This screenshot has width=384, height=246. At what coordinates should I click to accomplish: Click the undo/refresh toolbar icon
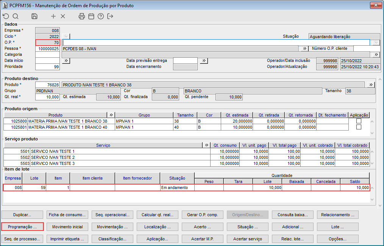click(x=6, y=16)
